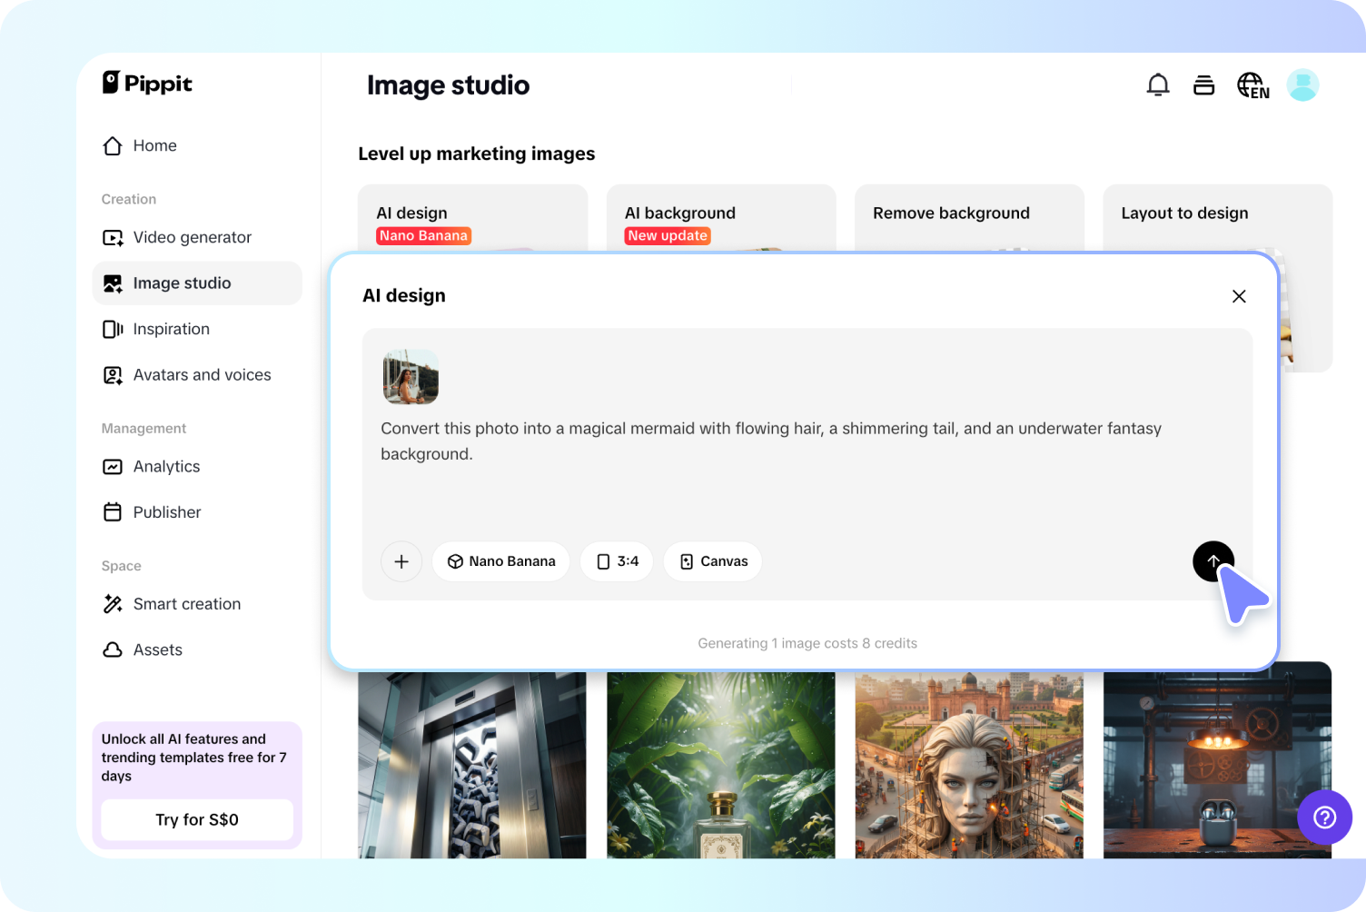
Task: Click the Unlock all AI features text
Action: click(x=194, y=758)
